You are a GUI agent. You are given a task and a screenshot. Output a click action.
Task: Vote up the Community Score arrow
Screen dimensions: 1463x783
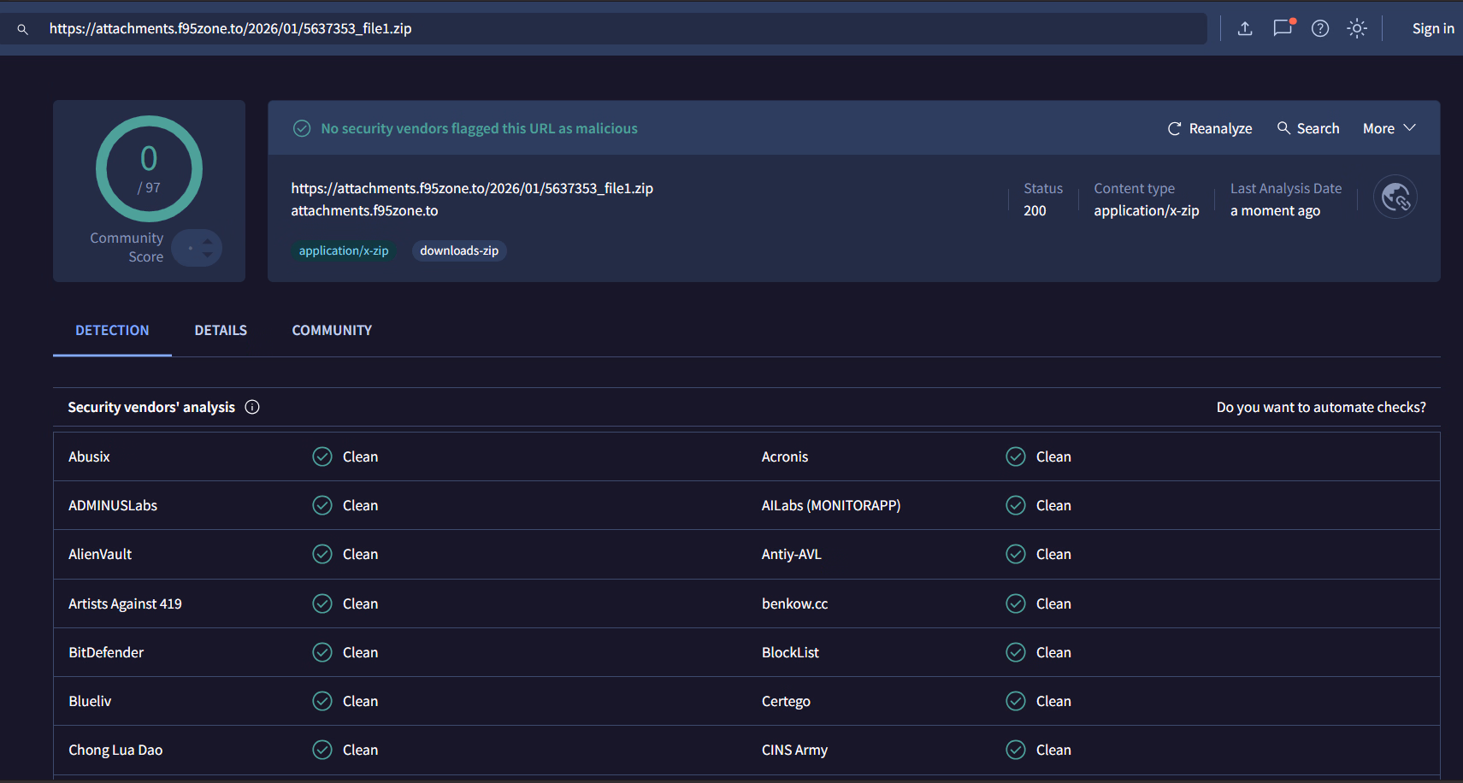(x=207, y=242)
